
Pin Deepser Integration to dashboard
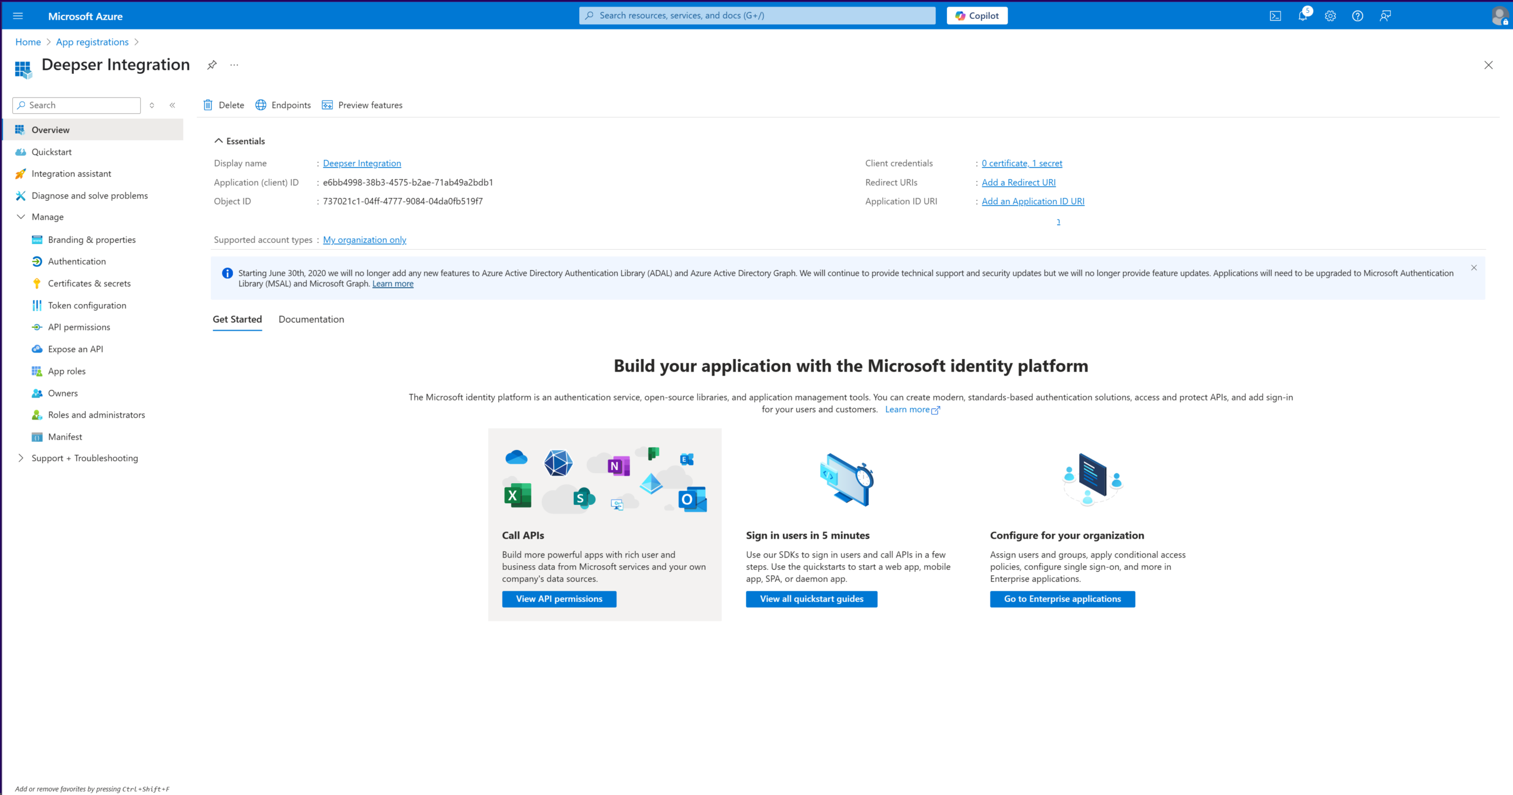coord(212,65)
